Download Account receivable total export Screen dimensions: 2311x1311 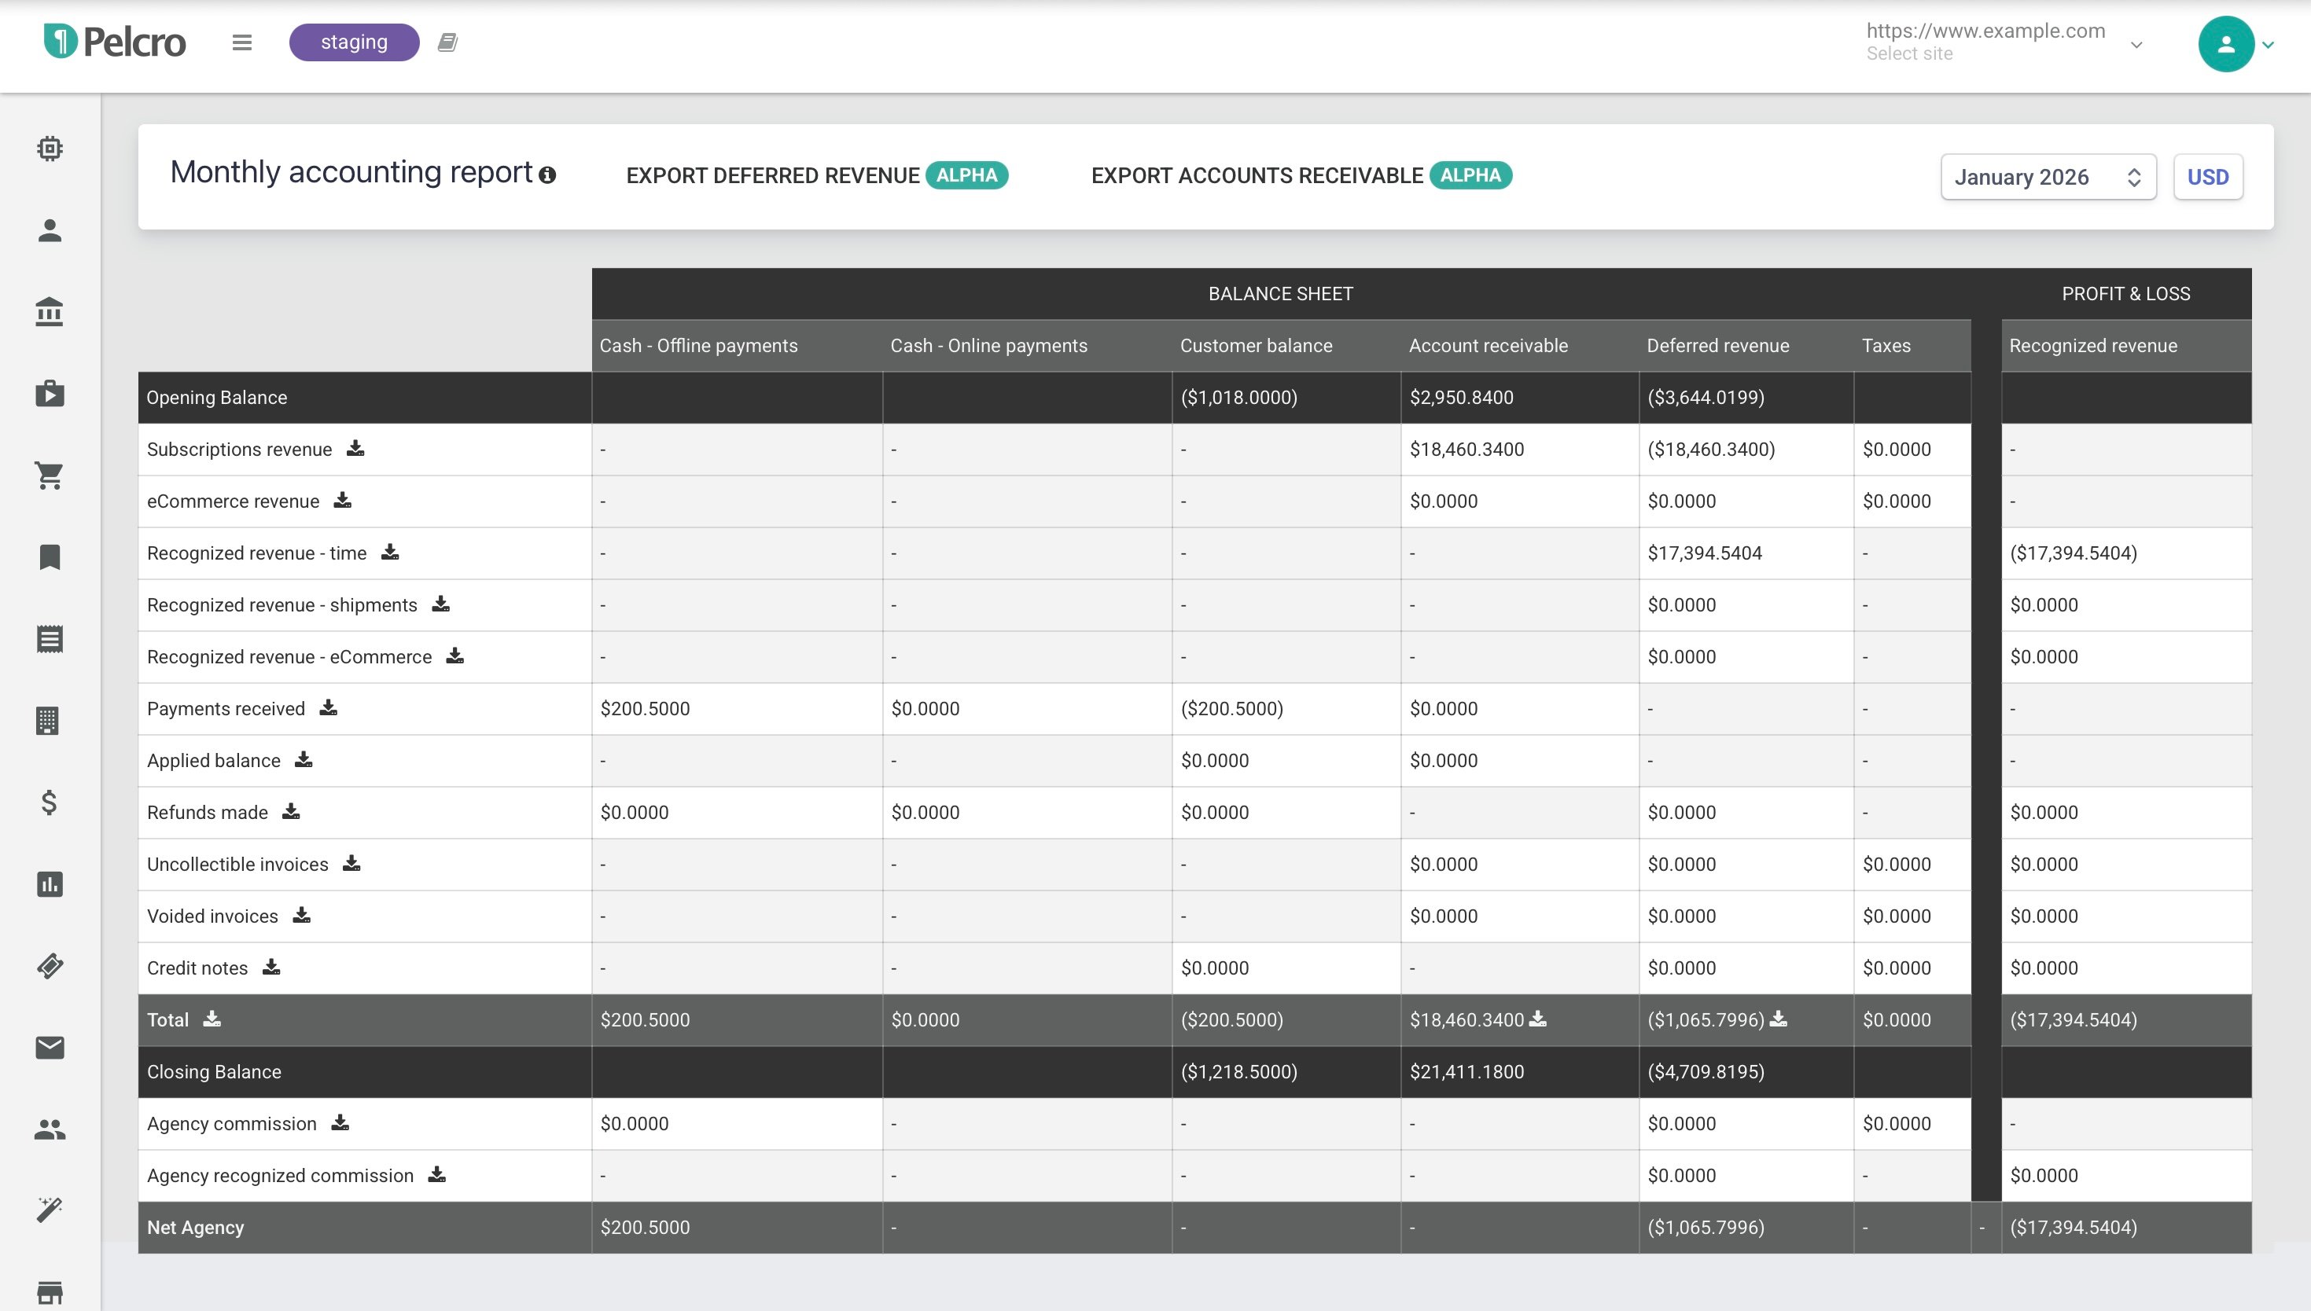[1538, 1019]
